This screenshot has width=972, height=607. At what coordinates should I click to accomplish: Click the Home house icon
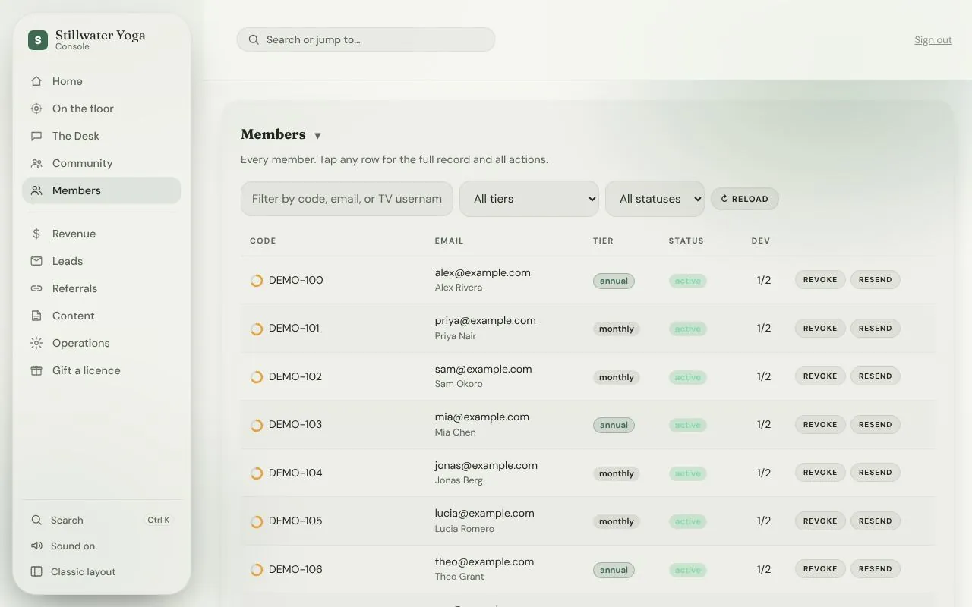pos(36,81)
